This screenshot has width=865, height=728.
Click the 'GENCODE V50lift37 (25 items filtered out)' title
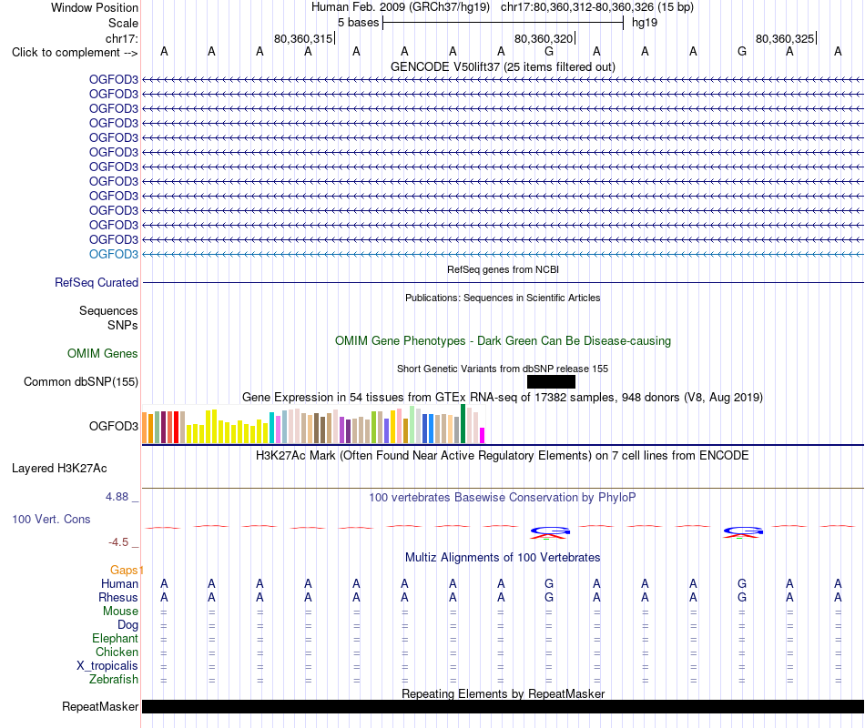(503, 66)
